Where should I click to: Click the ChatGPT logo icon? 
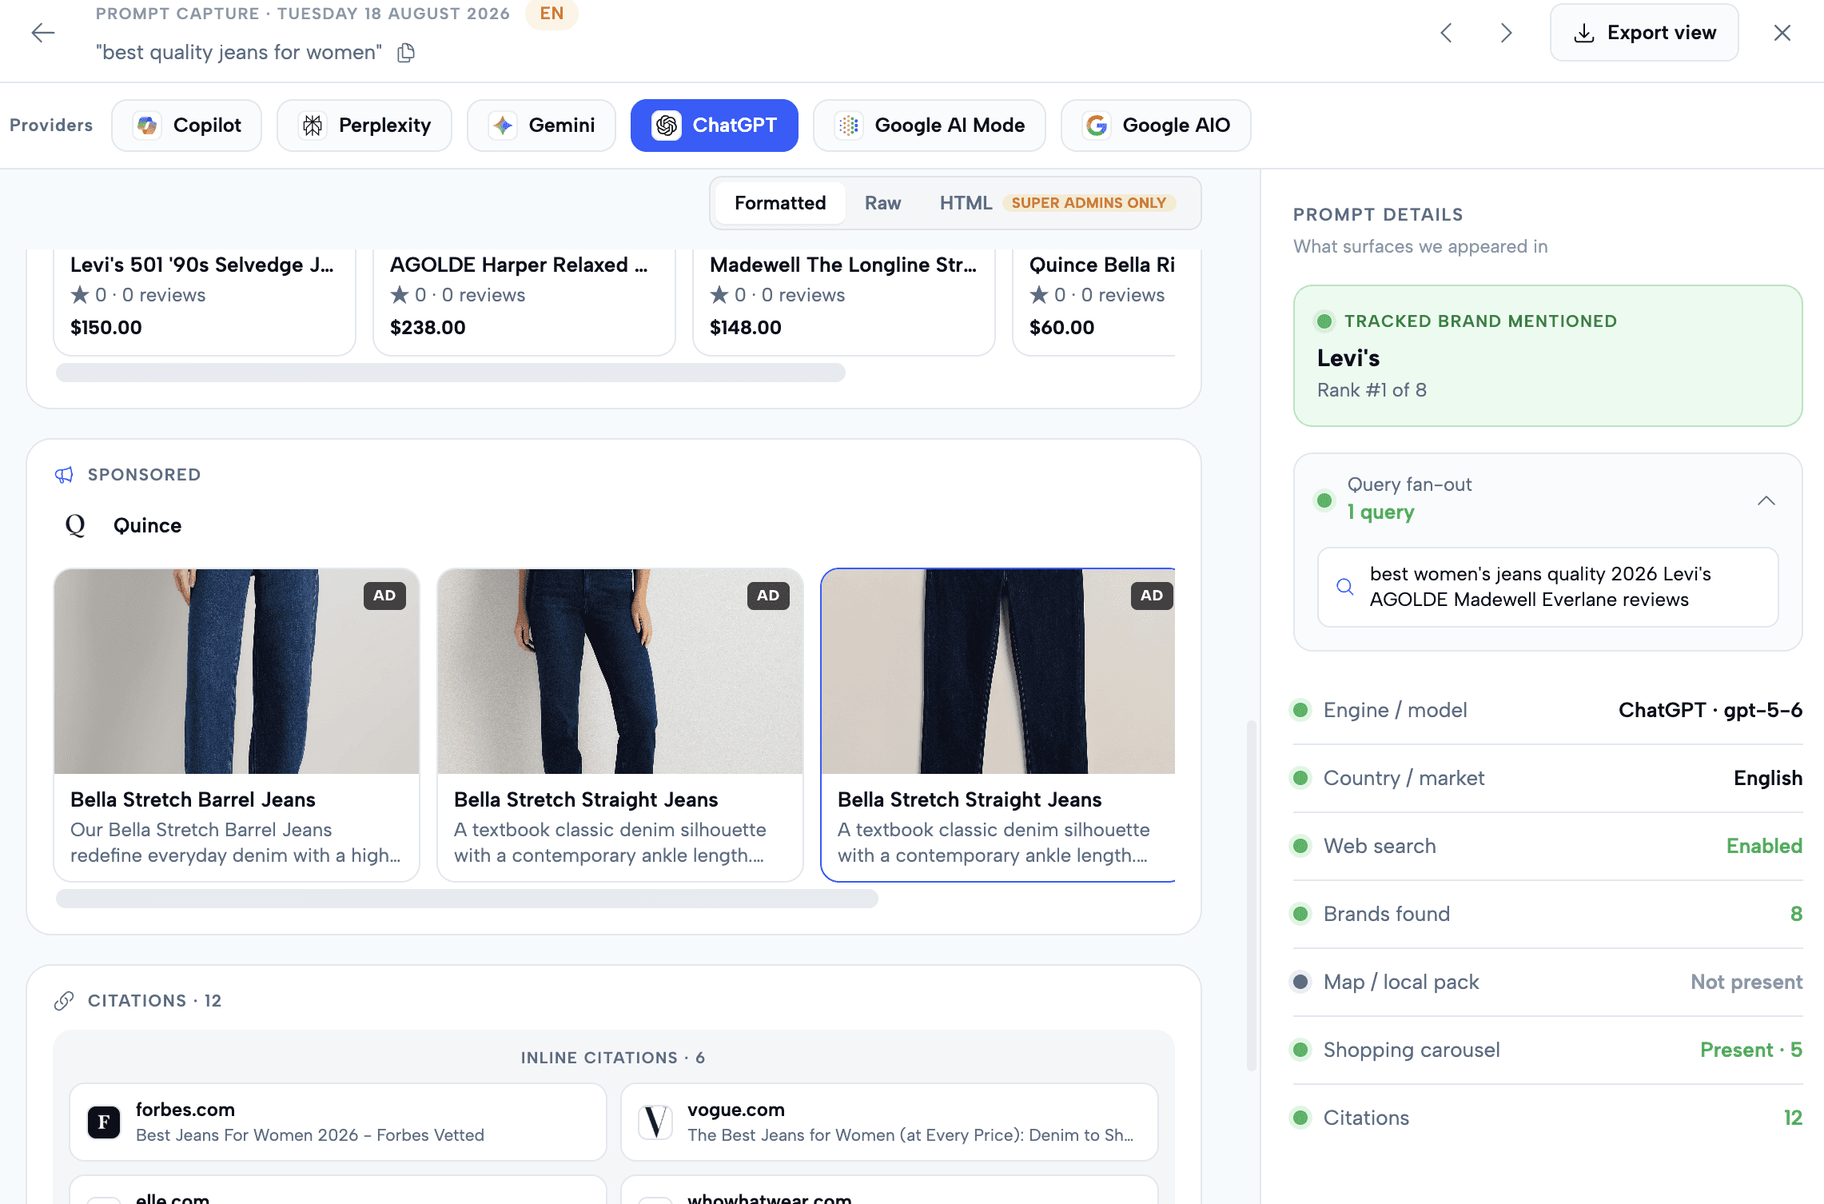667,126
